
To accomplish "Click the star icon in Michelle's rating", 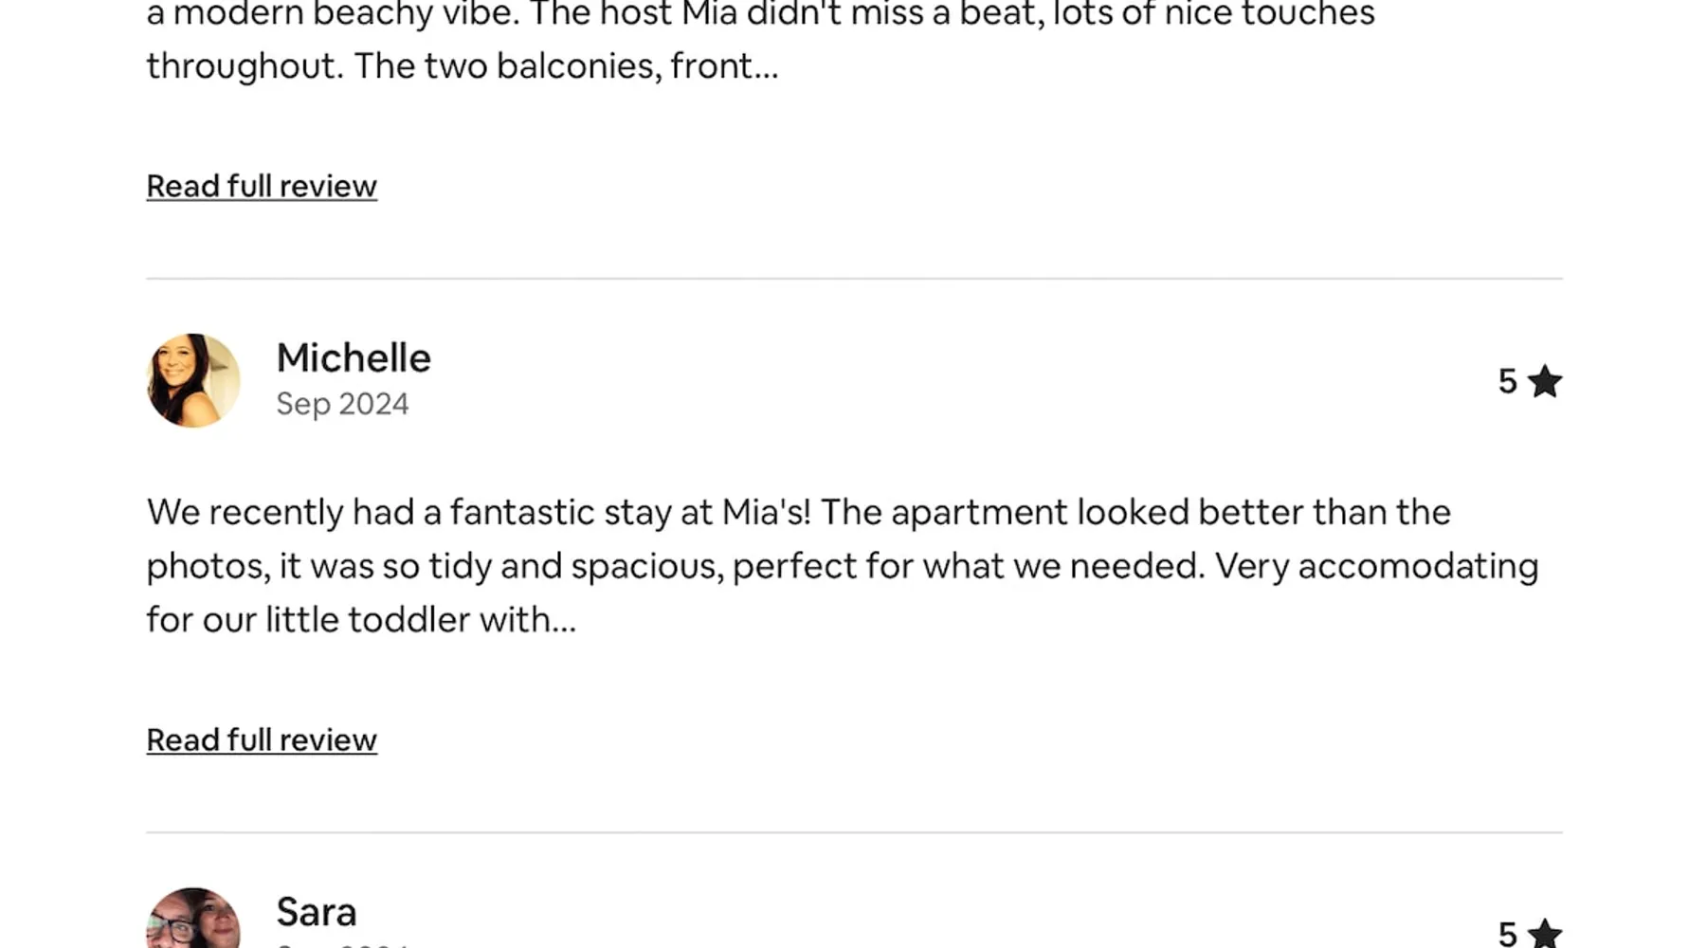I will tap(1545, 381).
